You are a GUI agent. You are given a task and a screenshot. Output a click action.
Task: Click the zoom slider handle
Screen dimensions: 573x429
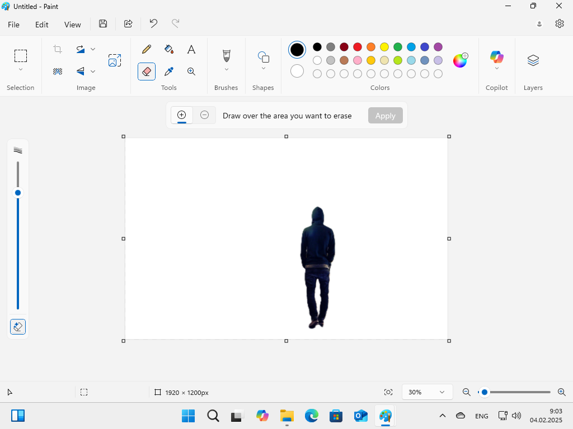(x=484, y=392)
